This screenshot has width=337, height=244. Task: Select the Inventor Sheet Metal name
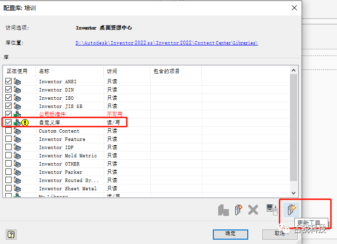click(x=68, y=188)
